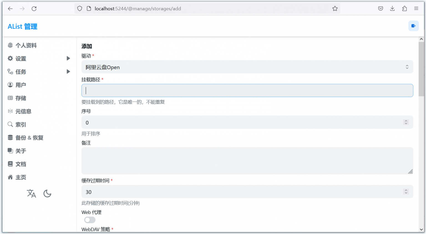Click the AList 管理 title link
426x234 pixels.
point(22,27)
